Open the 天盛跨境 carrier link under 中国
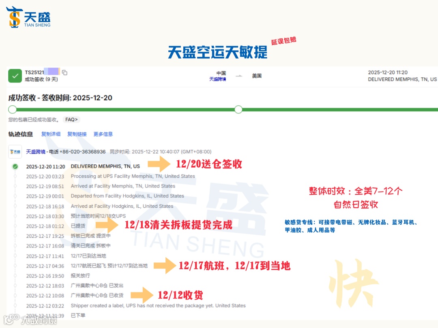 click(x=218, y=79)
